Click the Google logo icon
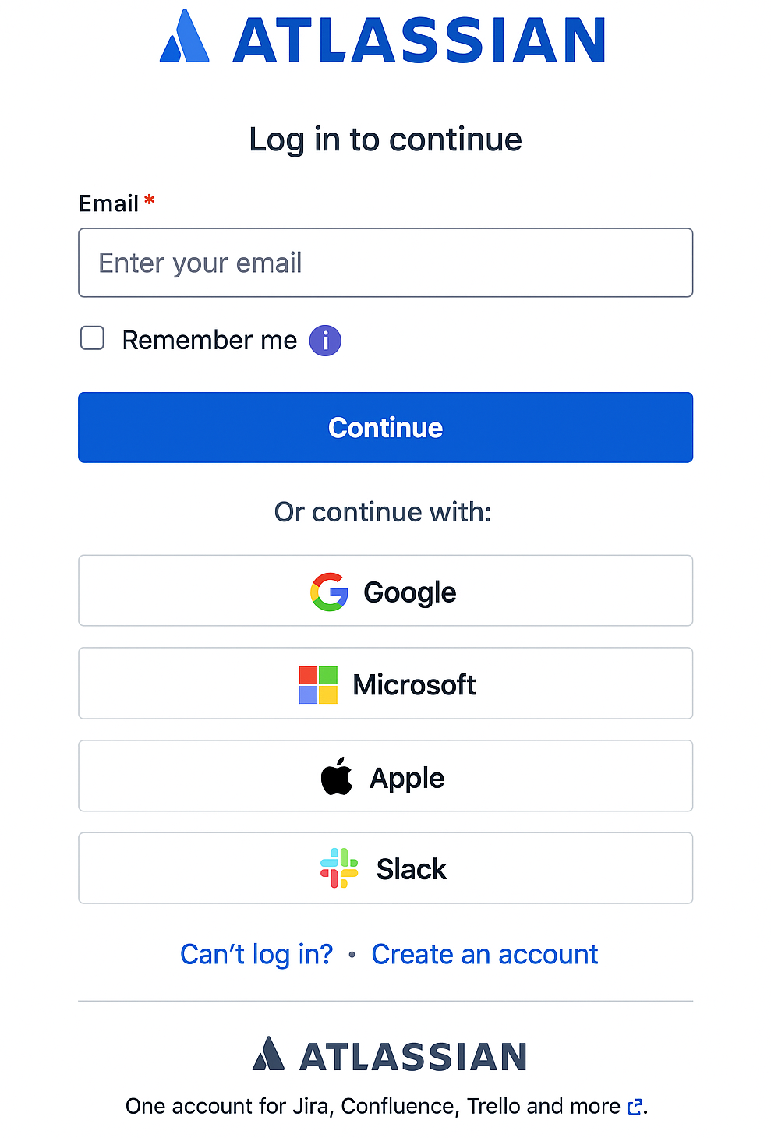 coord(329,592)
